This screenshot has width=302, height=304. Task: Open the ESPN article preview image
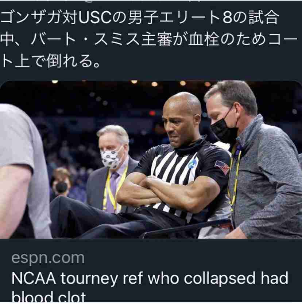pos(151,159)
